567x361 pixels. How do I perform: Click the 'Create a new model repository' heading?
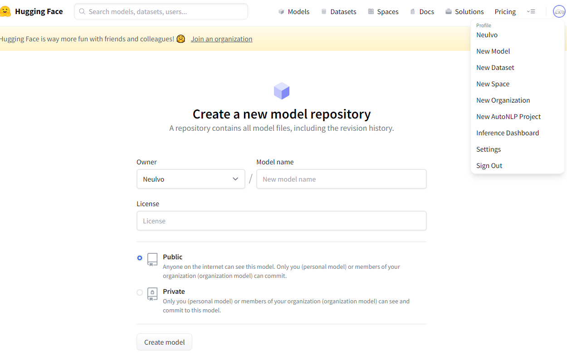click(282, 114)
